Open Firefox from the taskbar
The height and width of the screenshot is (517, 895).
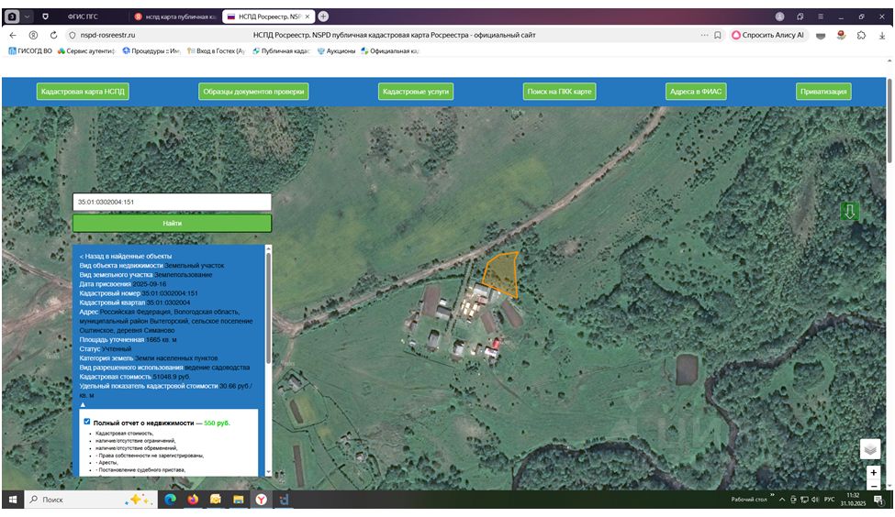pyautogui.click(x=193, y=500)
